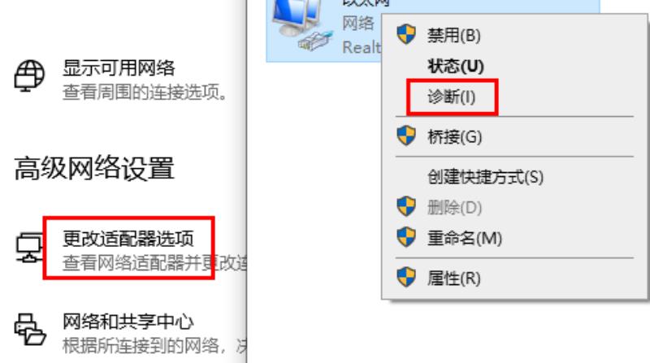Viewport: 650px width, 363px height.
Task: Click the globe icon beside 显示可用网络
Action: click(x=29, y=76)
